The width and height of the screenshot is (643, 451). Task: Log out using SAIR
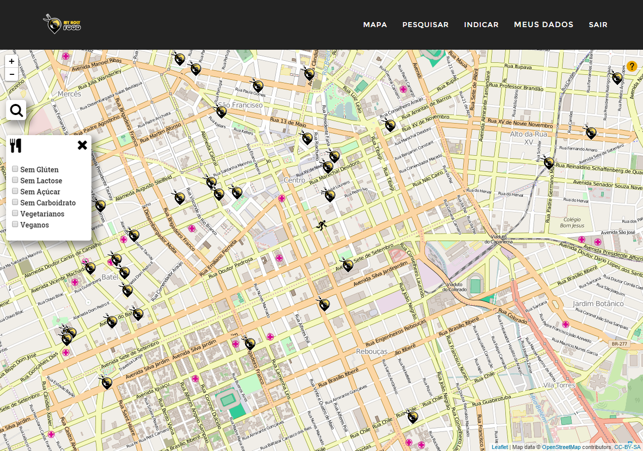click(x=598, y=25)
